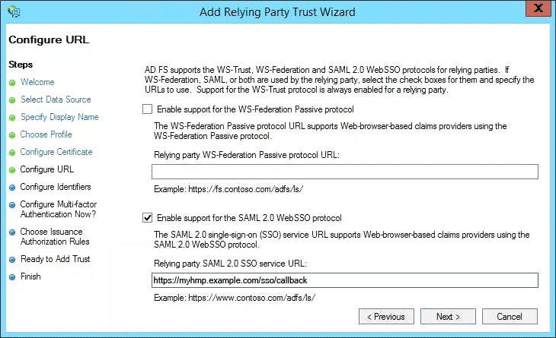Focus the SAML 2.0 SSO service URL field

pyautogui.click(x=344, y=281)
